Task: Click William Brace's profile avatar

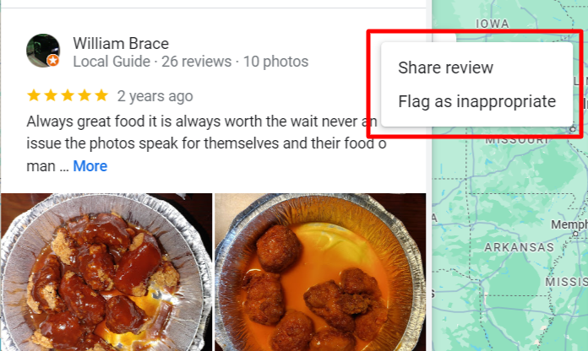Action: point(43,51)
